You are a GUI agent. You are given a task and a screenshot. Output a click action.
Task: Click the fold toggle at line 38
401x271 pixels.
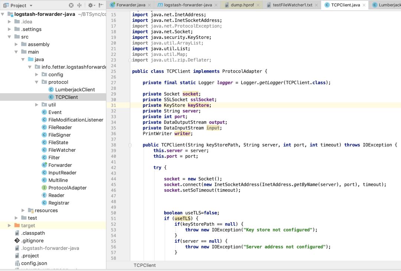(130, 145)
